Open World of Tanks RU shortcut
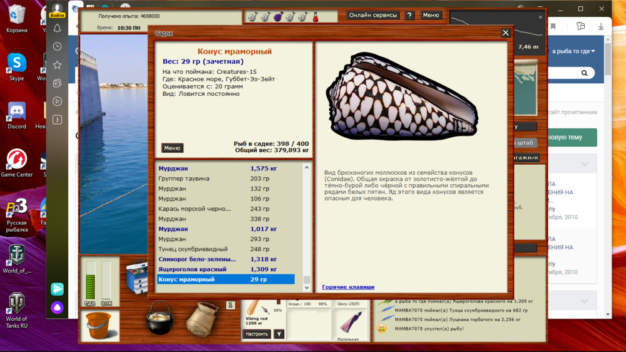Viewport: 626px width, 352px height. (x=17, y=311)
